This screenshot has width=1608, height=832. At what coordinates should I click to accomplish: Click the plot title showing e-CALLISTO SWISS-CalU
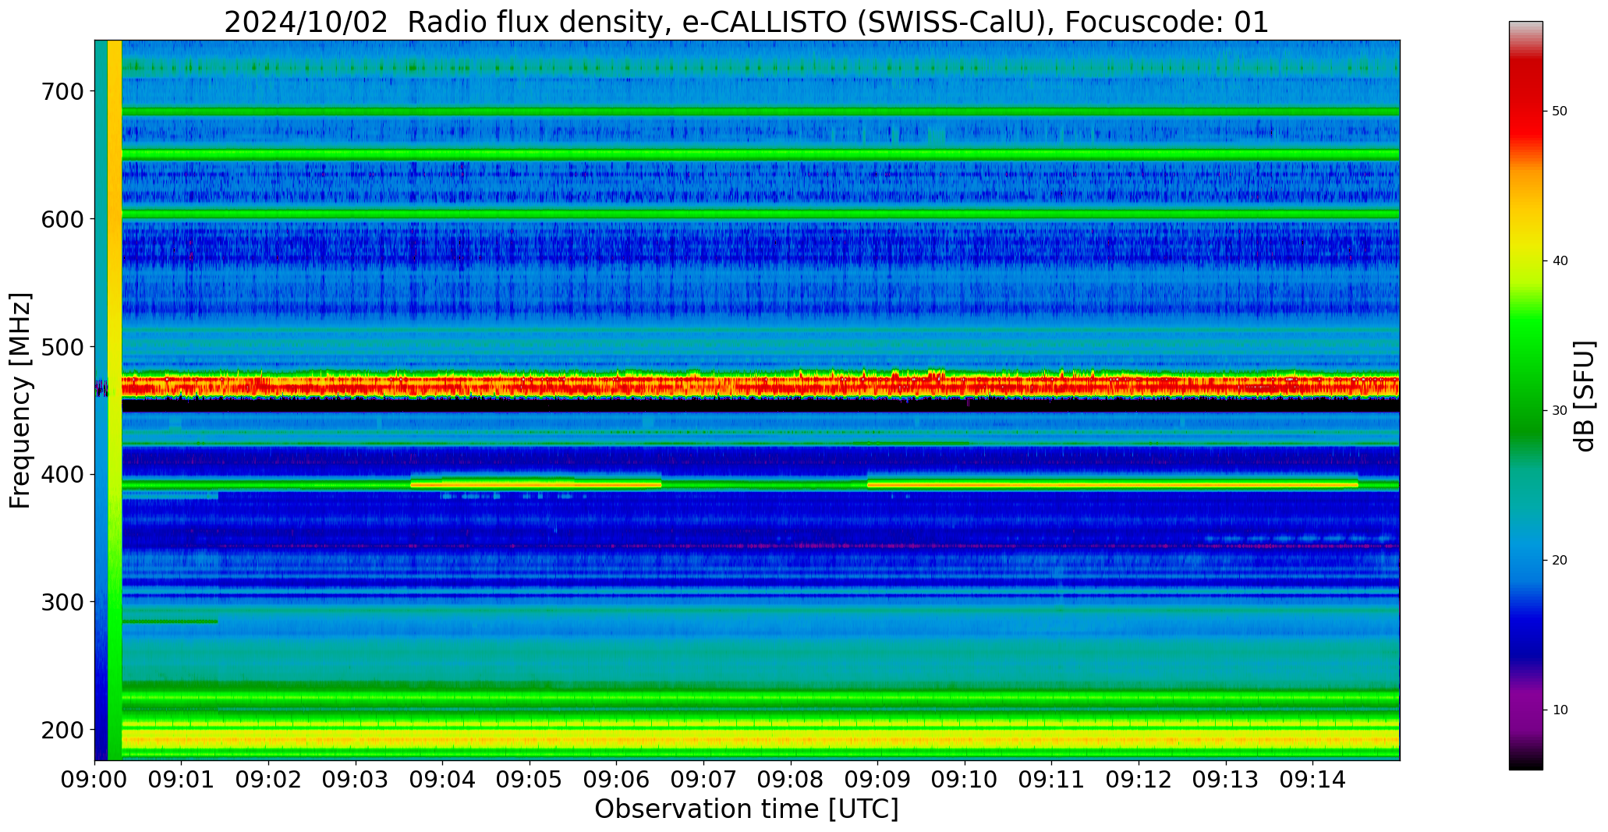click(x=746, y=22)
